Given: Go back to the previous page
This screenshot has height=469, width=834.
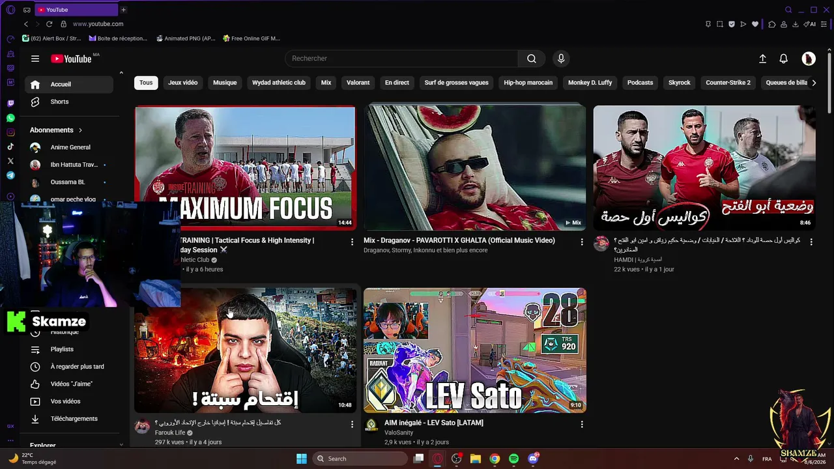Looking at the screenshot, I should coord(26,24).
